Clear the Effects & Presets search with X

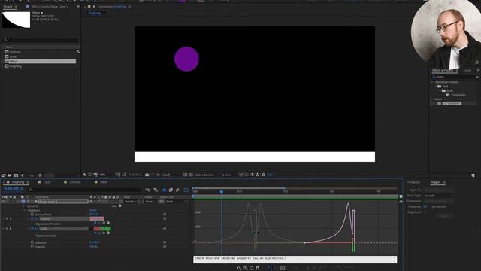tap(477, 77)
